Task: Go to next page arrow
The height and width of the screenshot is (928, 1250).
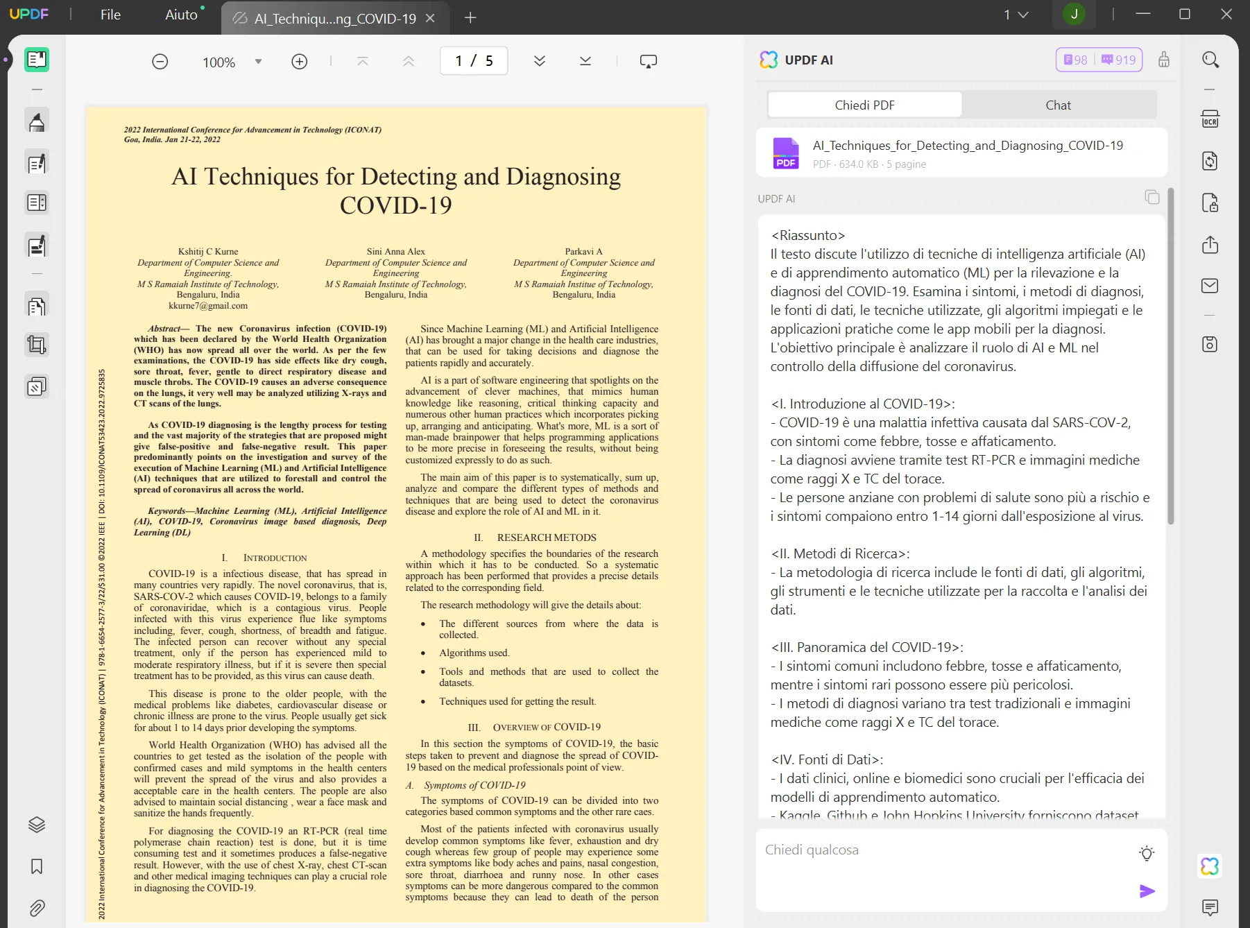Action: point(540,62)
